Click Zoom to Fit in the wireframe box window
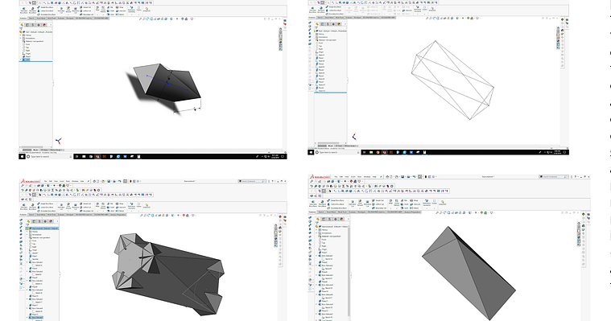Viewport: 611px width, 321px height. (x=427, y=19)
